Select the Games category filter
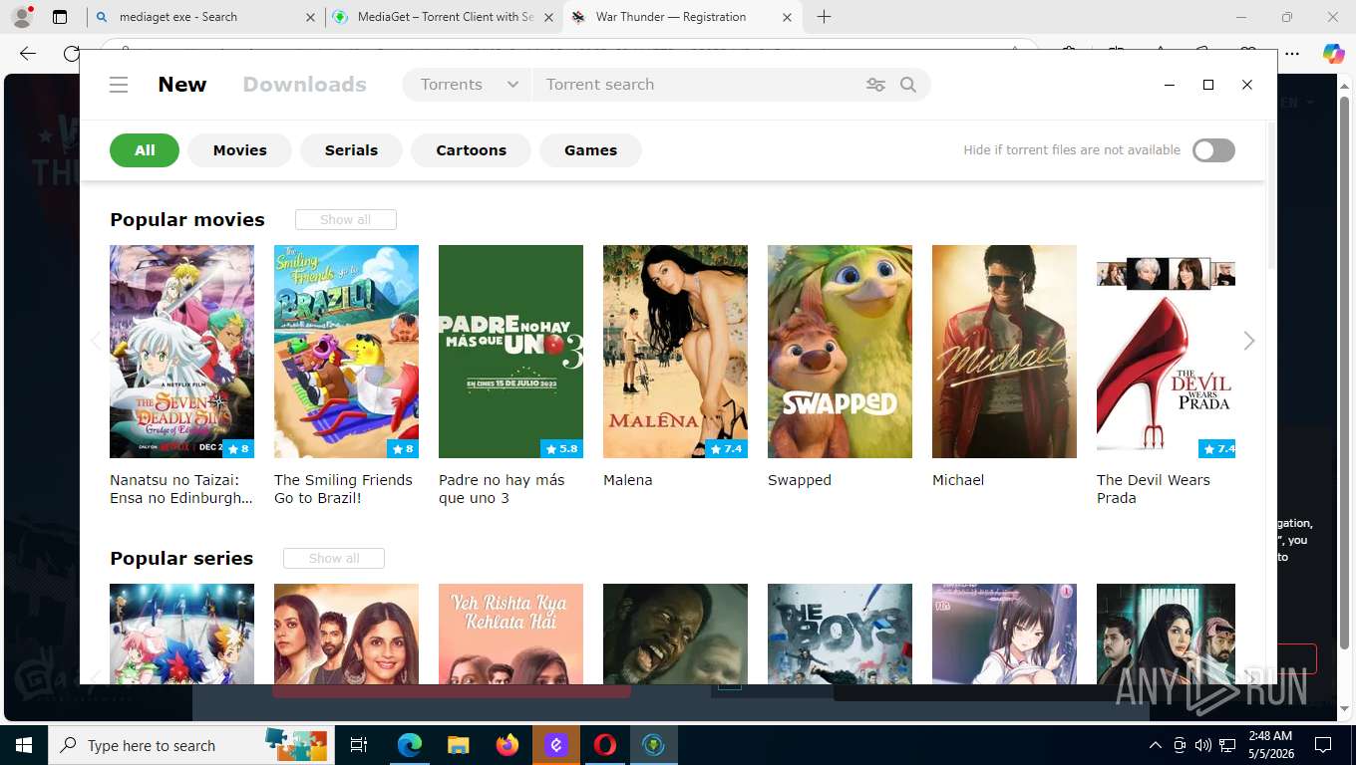Image resolution: width=1356 pixels, height=765 pixels. (x=590, y=150)
